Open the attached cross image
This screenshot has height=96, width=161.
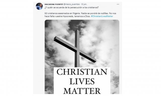[x=82, y=57]
